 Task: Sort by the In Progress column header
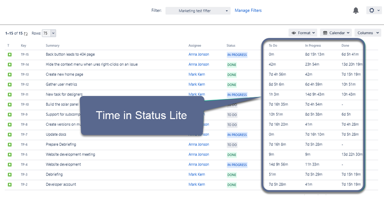point(313,46)
